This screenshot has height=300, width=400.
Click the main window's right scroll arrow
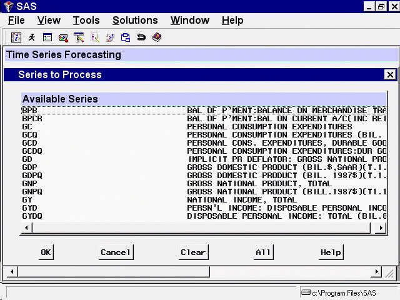tap(376, 271)
